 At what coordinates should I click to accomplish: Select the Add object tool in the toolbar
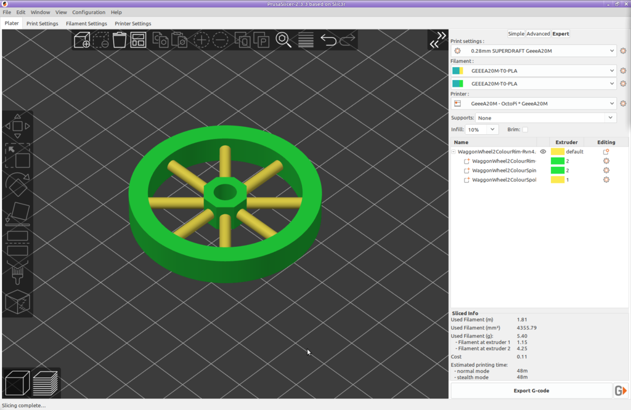click(81, 39)
